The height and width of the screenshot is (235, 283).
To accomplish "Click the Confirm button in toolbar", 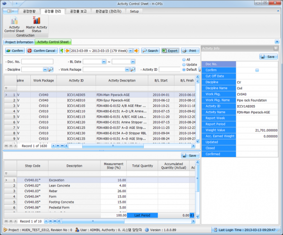I will (x=15, y=50).
